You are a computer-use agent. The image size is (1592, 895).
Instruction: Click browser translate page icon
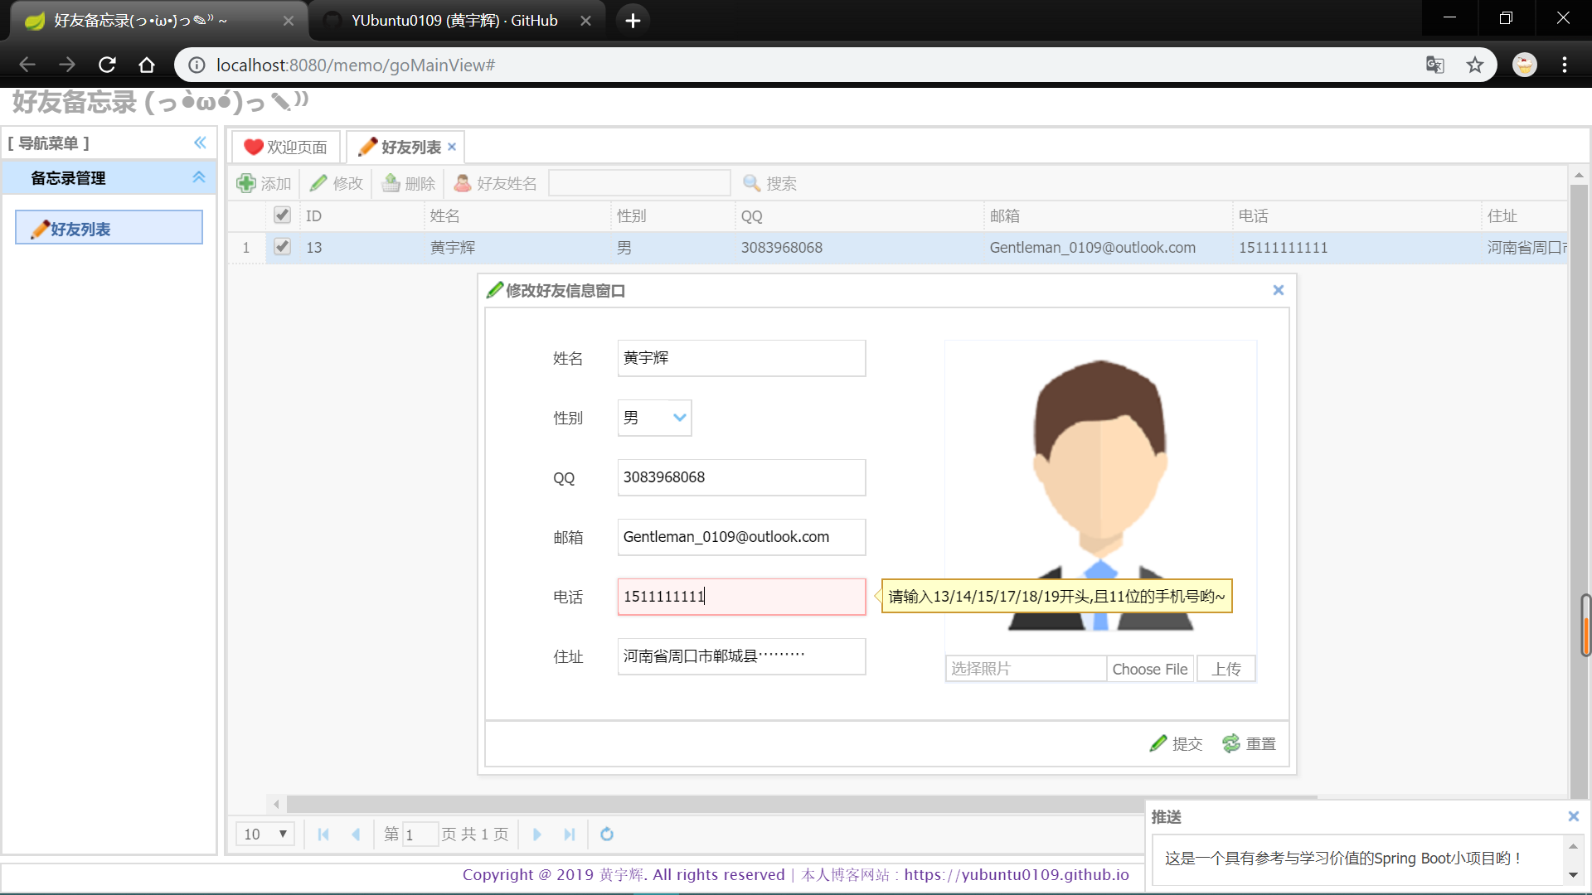click(1434, 65)
